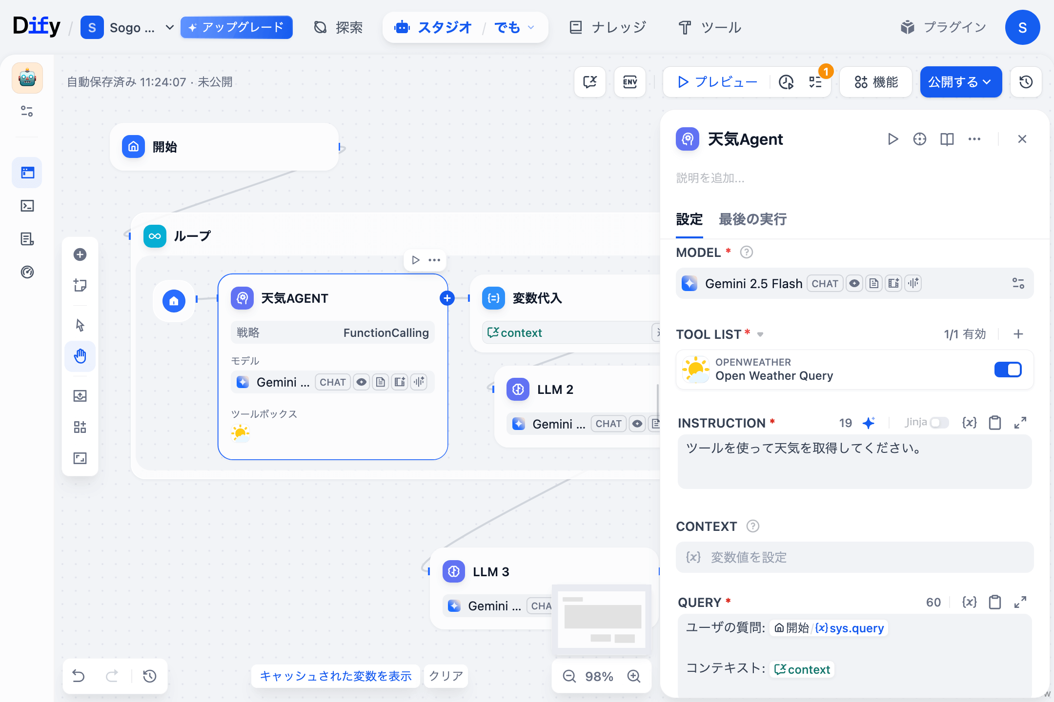Open the checklist with 1 pending item
The width and height of the screenshot is (1054, 702).
[815, 83]
